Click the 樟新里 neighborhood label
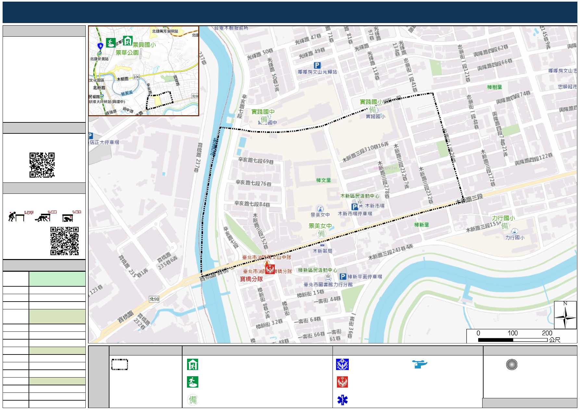580x410 pixels. 422,225
